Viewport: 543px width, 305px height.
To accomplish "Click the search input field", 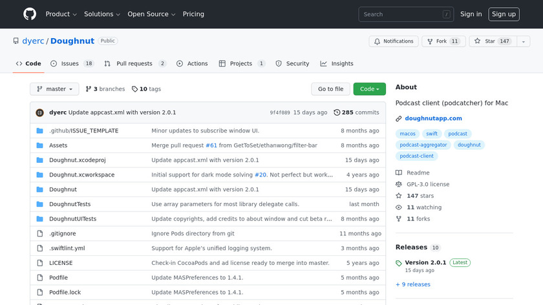I will tap(405, 14).
